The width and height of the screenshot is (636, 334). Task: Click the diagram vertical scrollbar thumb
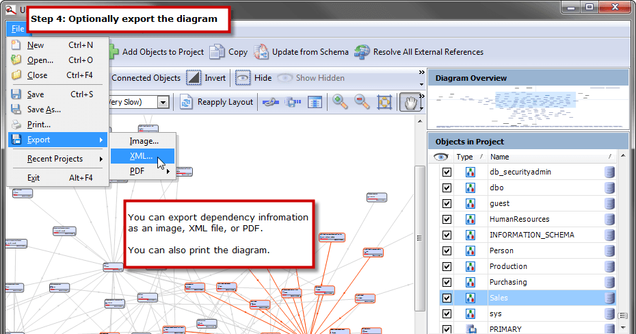(419, 238)
